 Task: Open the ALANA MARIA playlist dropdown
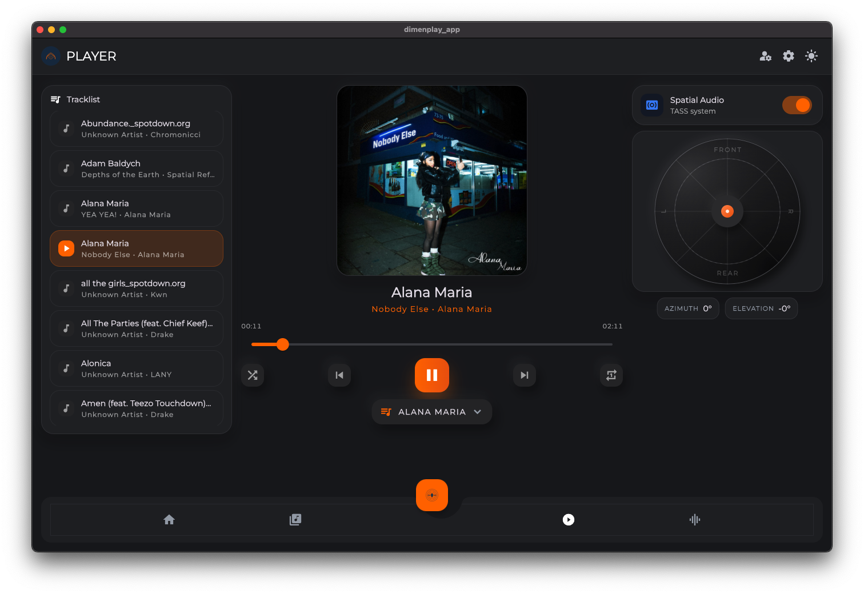(432, 412)
